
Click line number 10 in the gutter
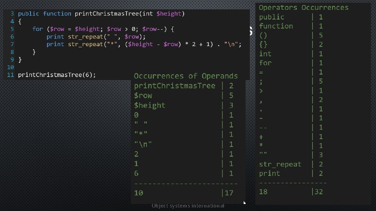coord(11,67)
